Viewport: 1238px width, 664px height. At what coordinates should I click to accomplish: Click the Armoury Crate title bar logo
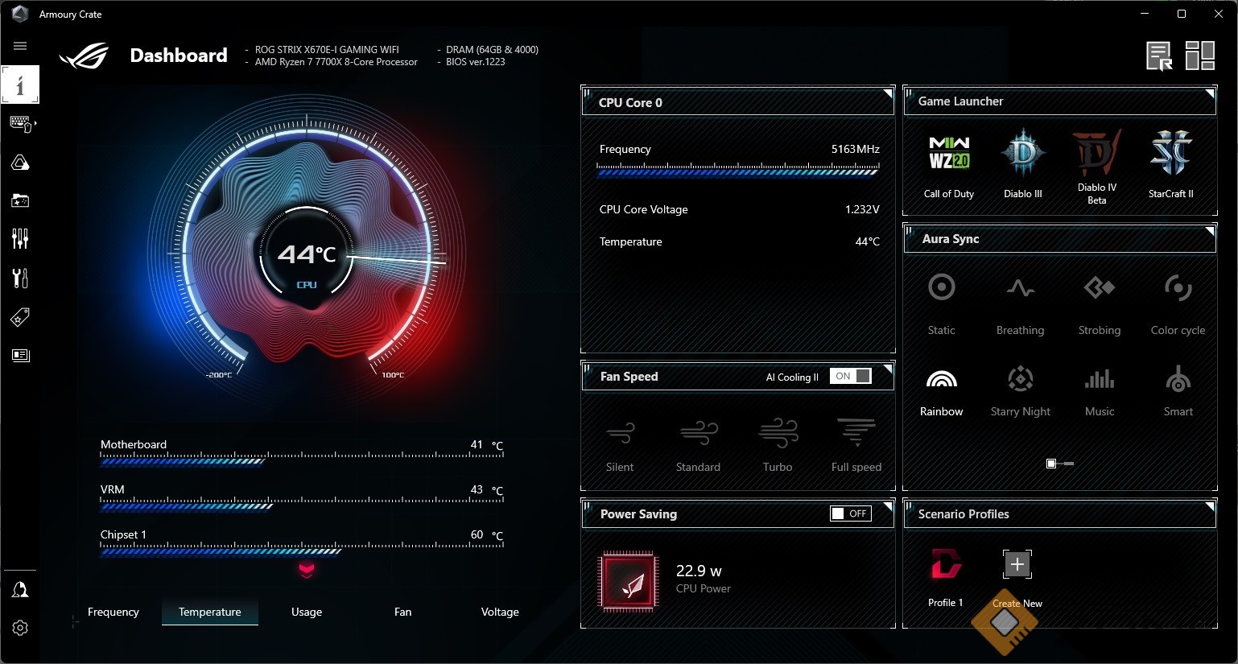(20, 14)
